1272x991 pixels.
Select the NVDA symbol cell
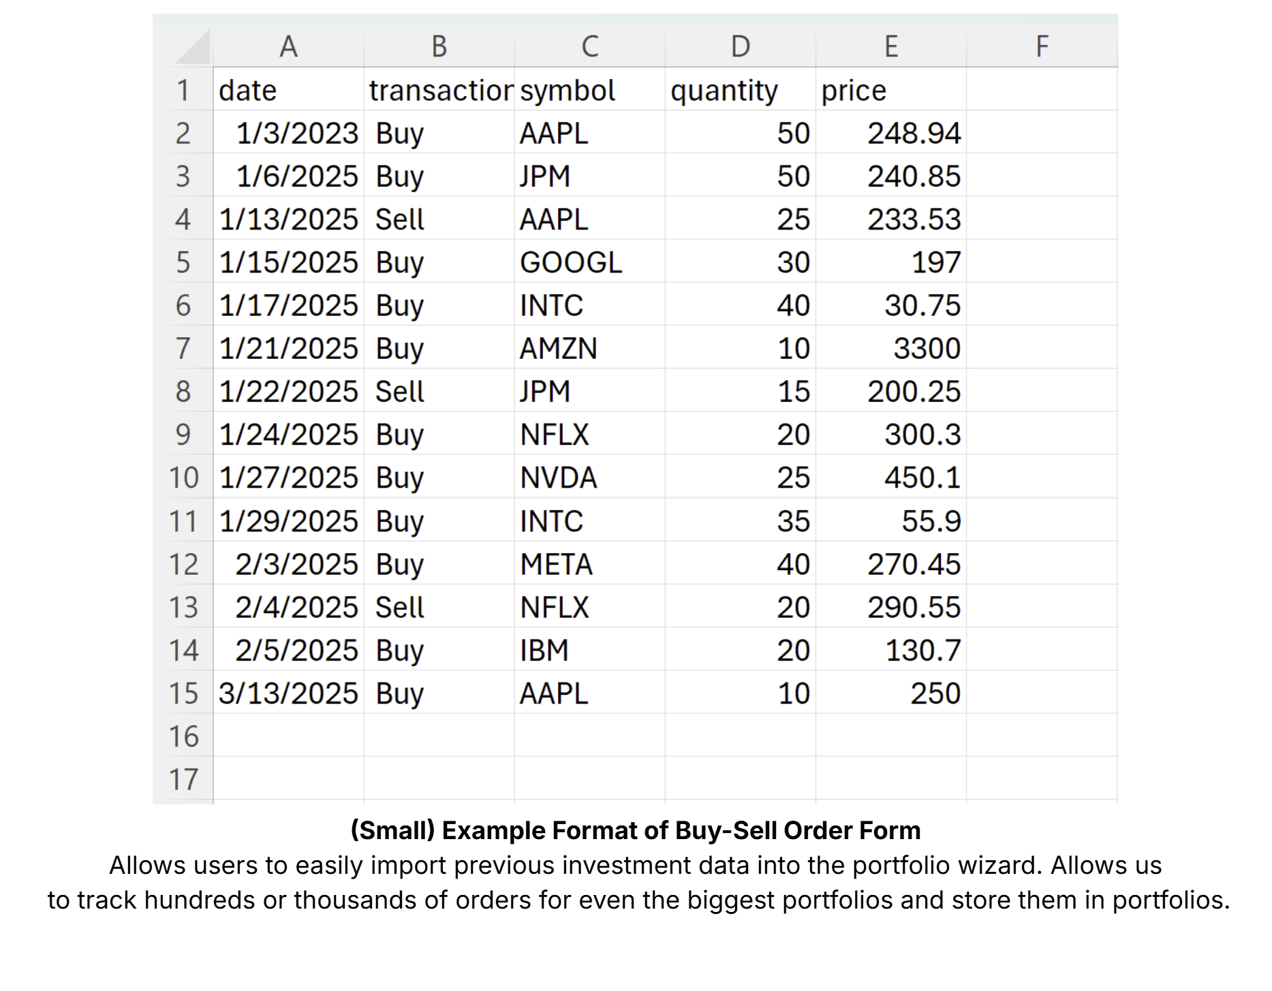[589, 478]
